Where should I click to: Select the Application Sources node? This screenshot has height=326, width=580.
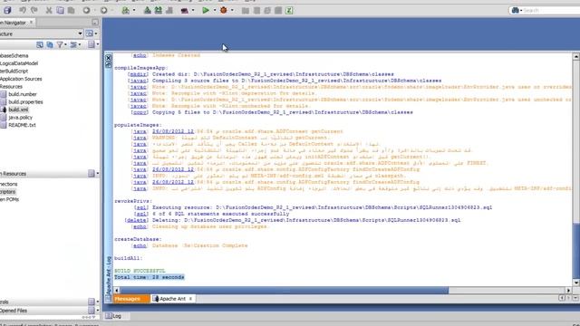pos(21,79)
